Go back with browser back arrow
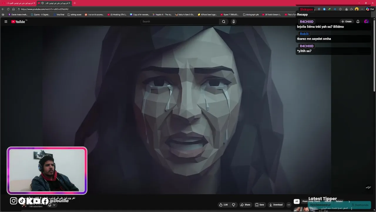Viewport: 376px width, 212px height. point(3,9)
